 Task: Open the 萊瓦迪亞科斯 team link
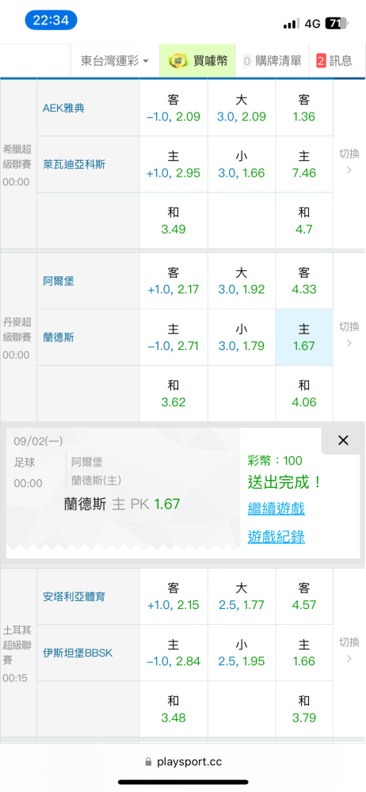tap(74, 165)
